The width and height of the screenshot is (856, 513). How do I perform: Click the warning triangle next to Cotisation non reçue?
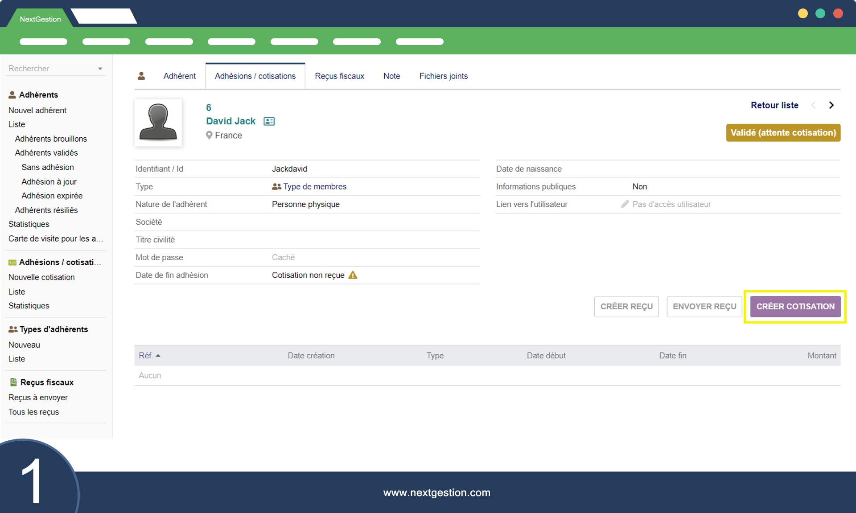click(x=353, y=275)
